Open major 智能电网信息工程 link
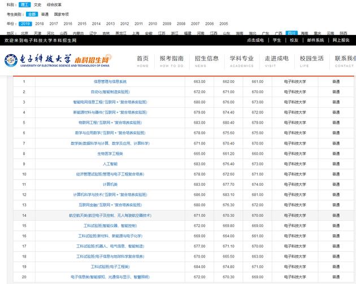This screenshot has height=284, width=356. coord(110,102)
